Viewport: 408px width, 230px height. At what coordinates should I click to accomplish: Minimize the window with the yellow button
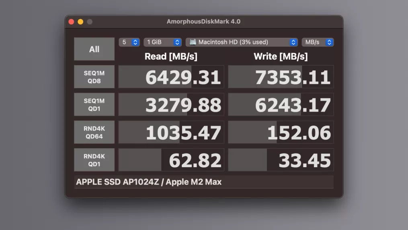80,22
